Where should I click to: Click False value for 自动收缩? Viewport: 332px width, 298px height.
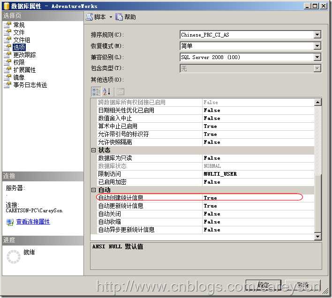pyautogui.click(x=212, y=222)
